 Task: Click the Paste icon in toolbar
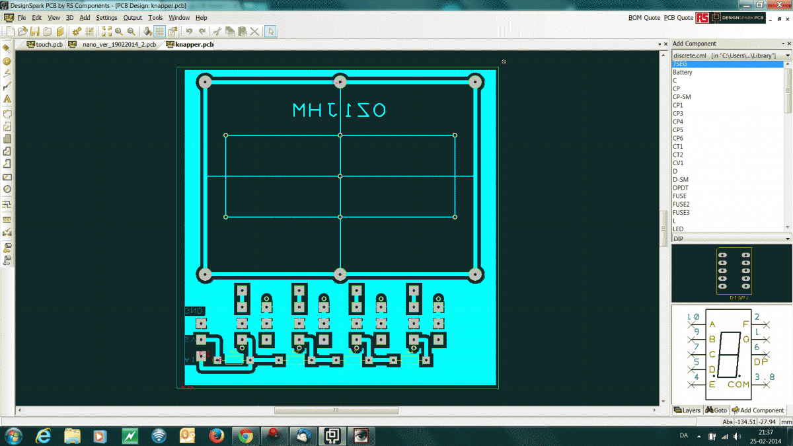pos(243,31)
